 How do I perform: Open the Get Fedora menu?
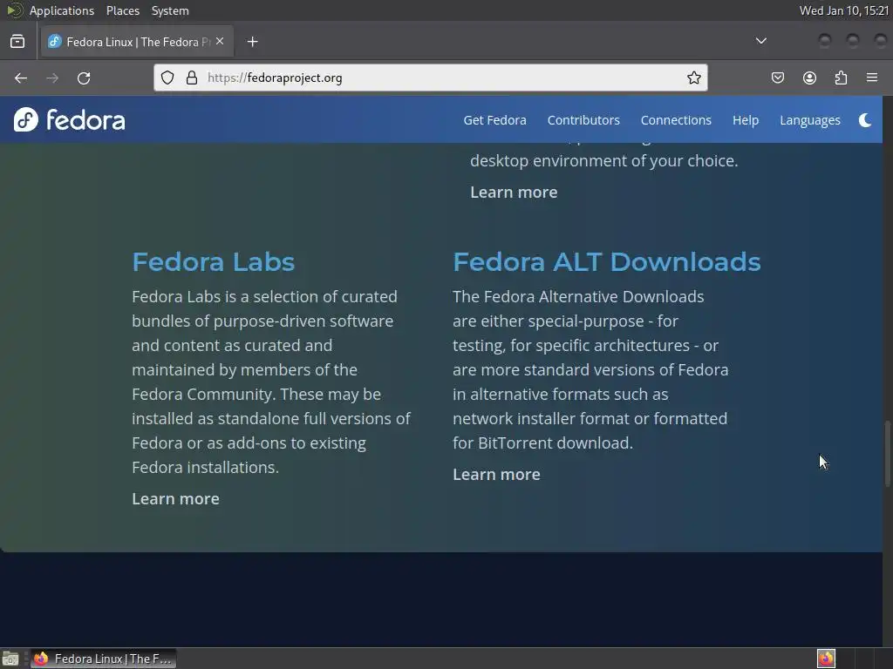pyautogui.click(x=494, y=120)
